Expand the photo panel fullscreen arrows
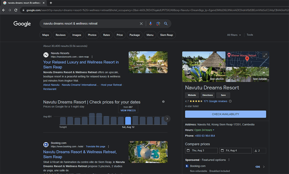The height and width of the screenshot is (174, 289). pyautogui.click(x=265, y=55)
